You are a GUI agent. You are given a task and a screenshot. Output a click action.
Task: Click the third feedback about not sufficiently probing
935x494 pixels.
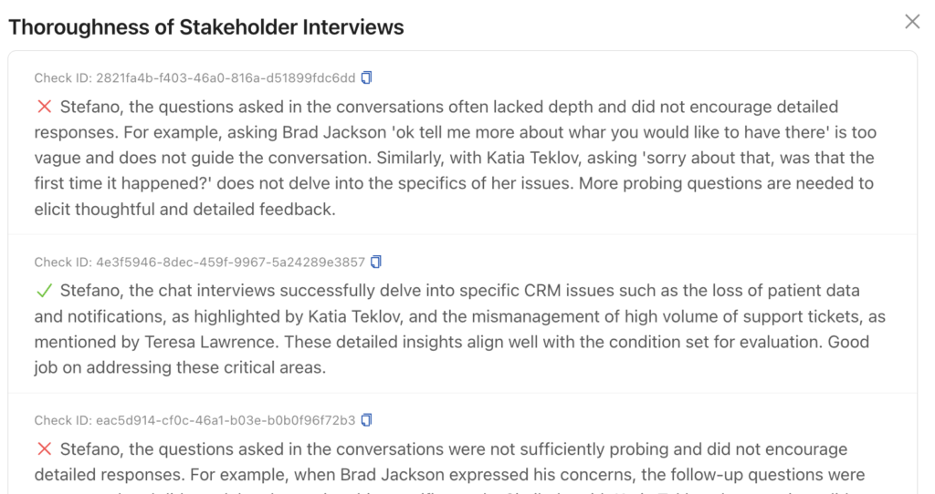click(457, 462)
